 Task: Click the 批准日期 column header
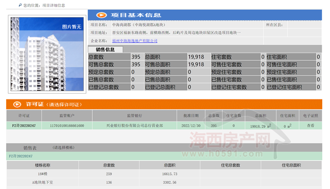pos(191,116)
